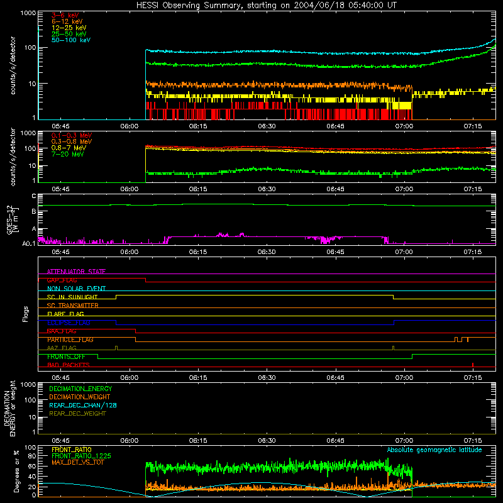
Task: Select the 6-12 keV legend label
Action: click(x=67, y=21)
